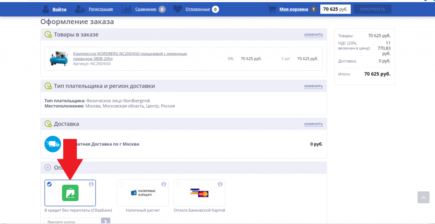Open the Отложенные link
The image size is (435, 224).
point(198,9)
